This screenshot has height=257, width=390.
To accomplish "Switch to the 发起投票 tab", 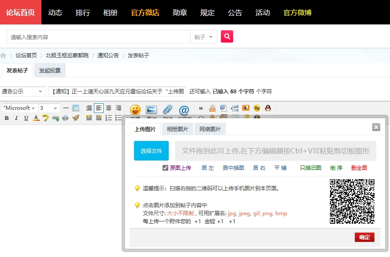I will click(50, 71).
